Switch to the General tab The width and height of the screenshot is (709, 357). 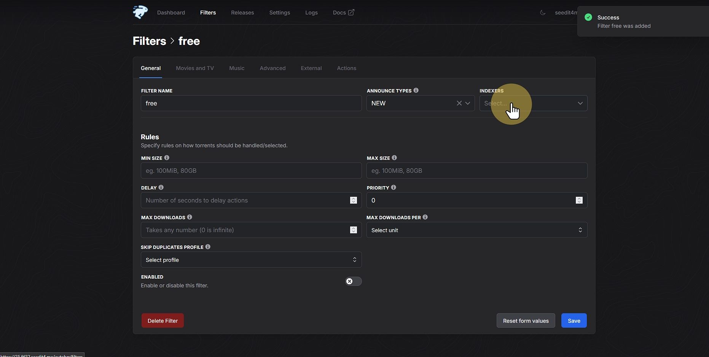point(151,68)
